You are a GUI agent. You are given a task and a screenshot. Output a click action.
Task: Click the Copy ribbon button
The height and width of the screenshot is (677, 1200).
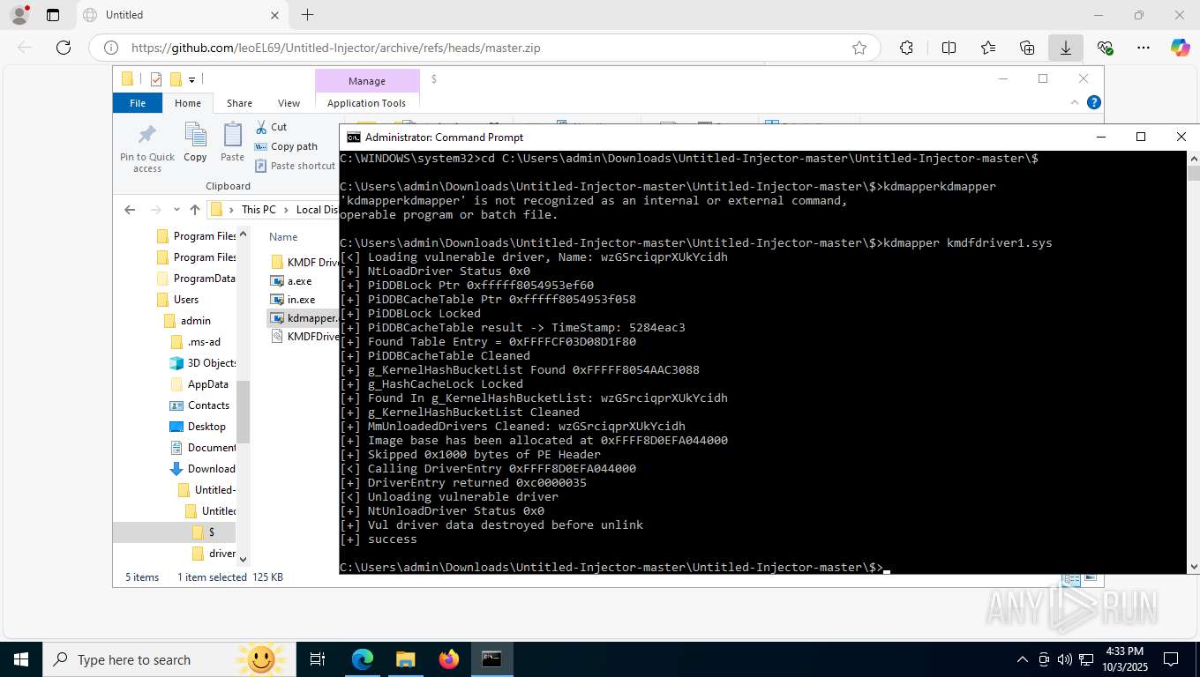[195, 144]
